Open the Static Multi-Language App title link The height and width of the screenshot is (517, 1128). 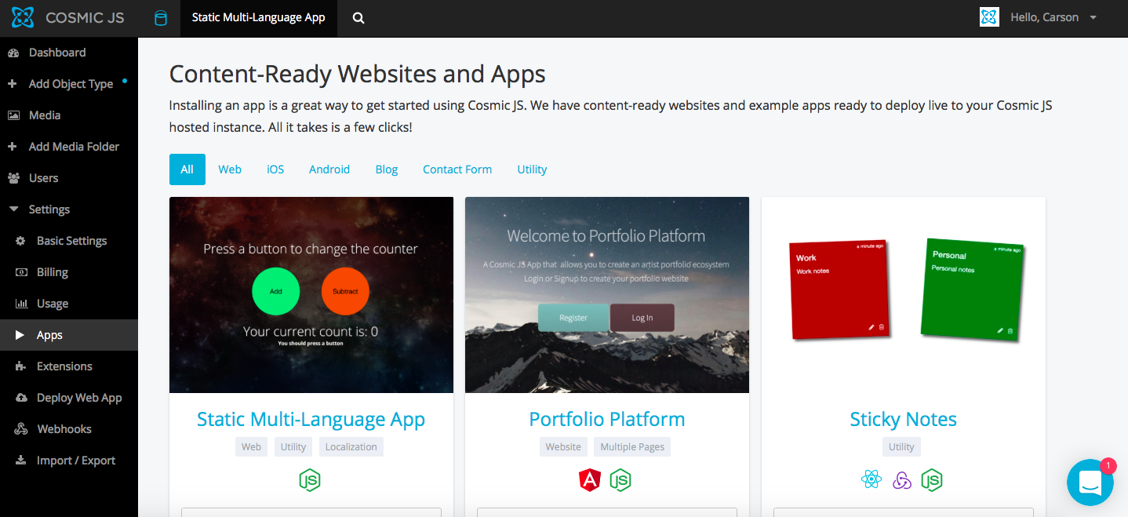(x=311, y=420)
